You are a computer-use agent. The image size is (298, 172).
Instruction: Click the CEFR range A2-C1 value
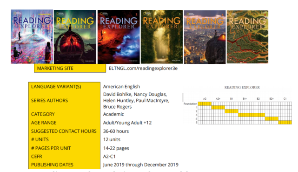(x=109, y=157)
